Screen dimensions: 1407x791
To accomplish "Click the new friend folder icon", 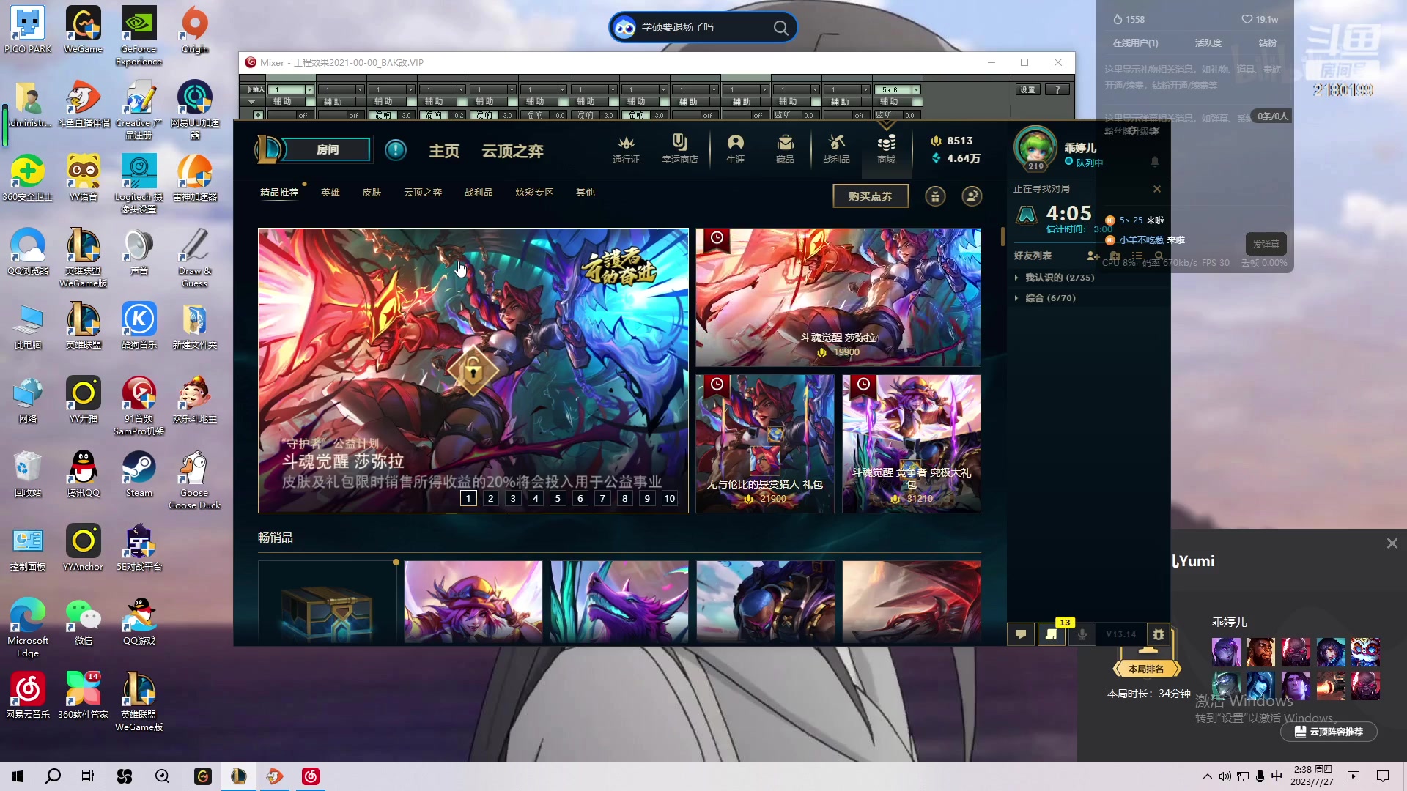I will pos(1115,256).
